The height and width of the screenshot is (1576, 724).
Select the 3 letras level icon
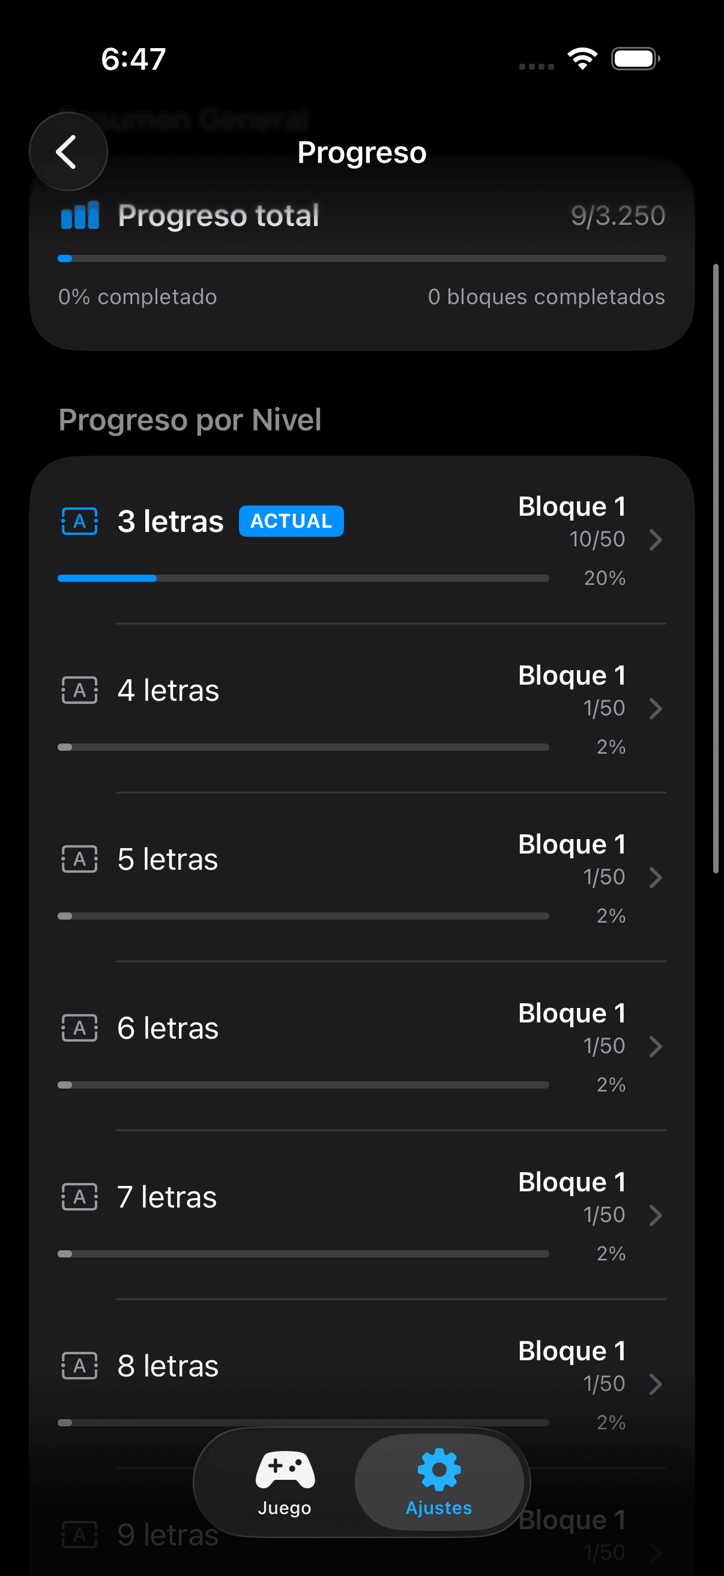(79, 521)
